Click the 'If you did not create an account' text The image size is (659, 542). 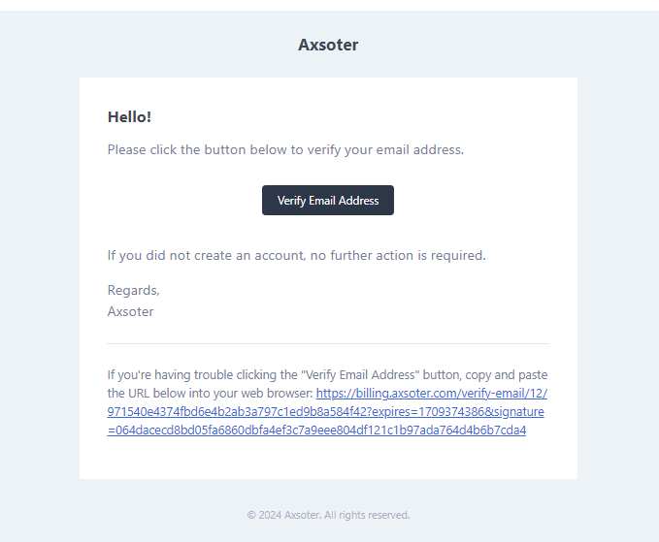297,255
